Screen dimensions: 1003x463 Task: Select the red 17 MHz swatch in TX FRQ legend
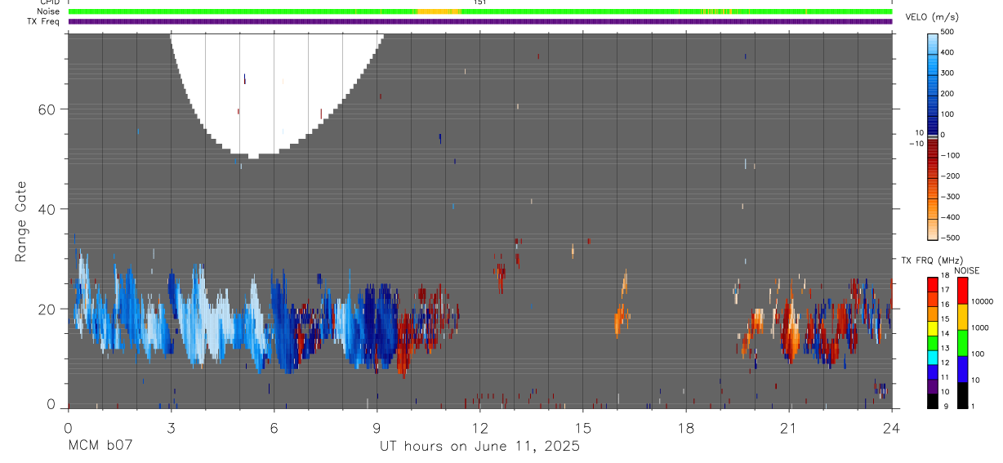tap(933, 285)
